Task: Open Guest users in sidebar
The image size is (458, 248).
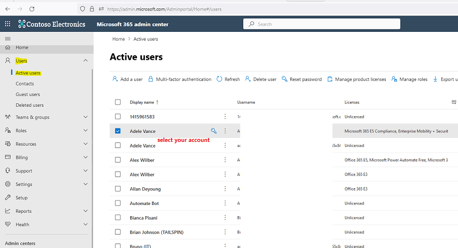Action: 28,94
